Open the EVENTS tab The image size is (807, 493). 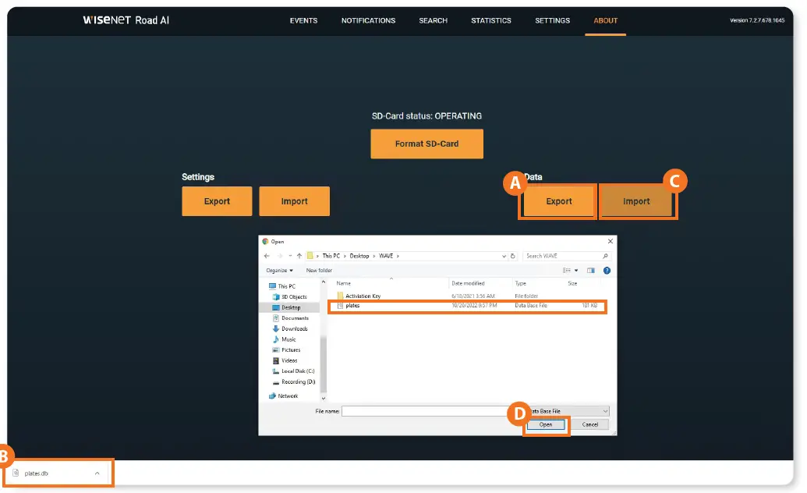tap(303, 20)
